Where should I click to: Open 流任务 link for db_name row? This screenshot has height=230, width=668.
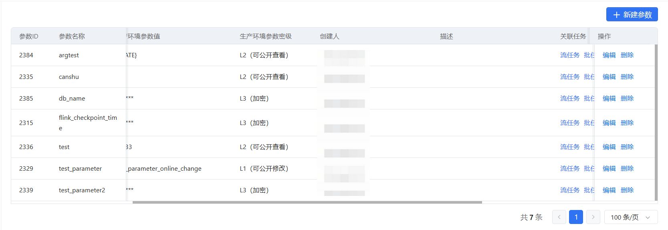click(x=569, y=99)
